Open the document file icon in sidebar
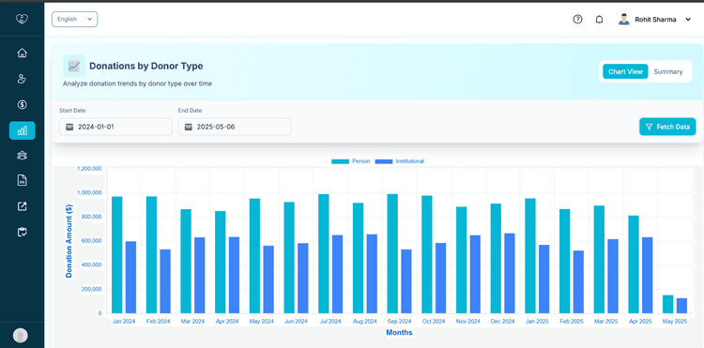This screenshot has height=348, width=704. (x=22, y=181)
